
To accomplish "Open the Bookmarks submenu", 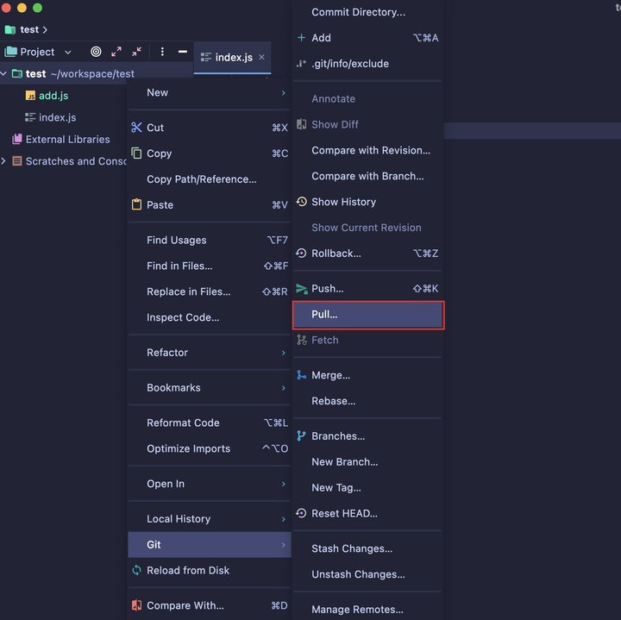I will [x=209, y=387].
